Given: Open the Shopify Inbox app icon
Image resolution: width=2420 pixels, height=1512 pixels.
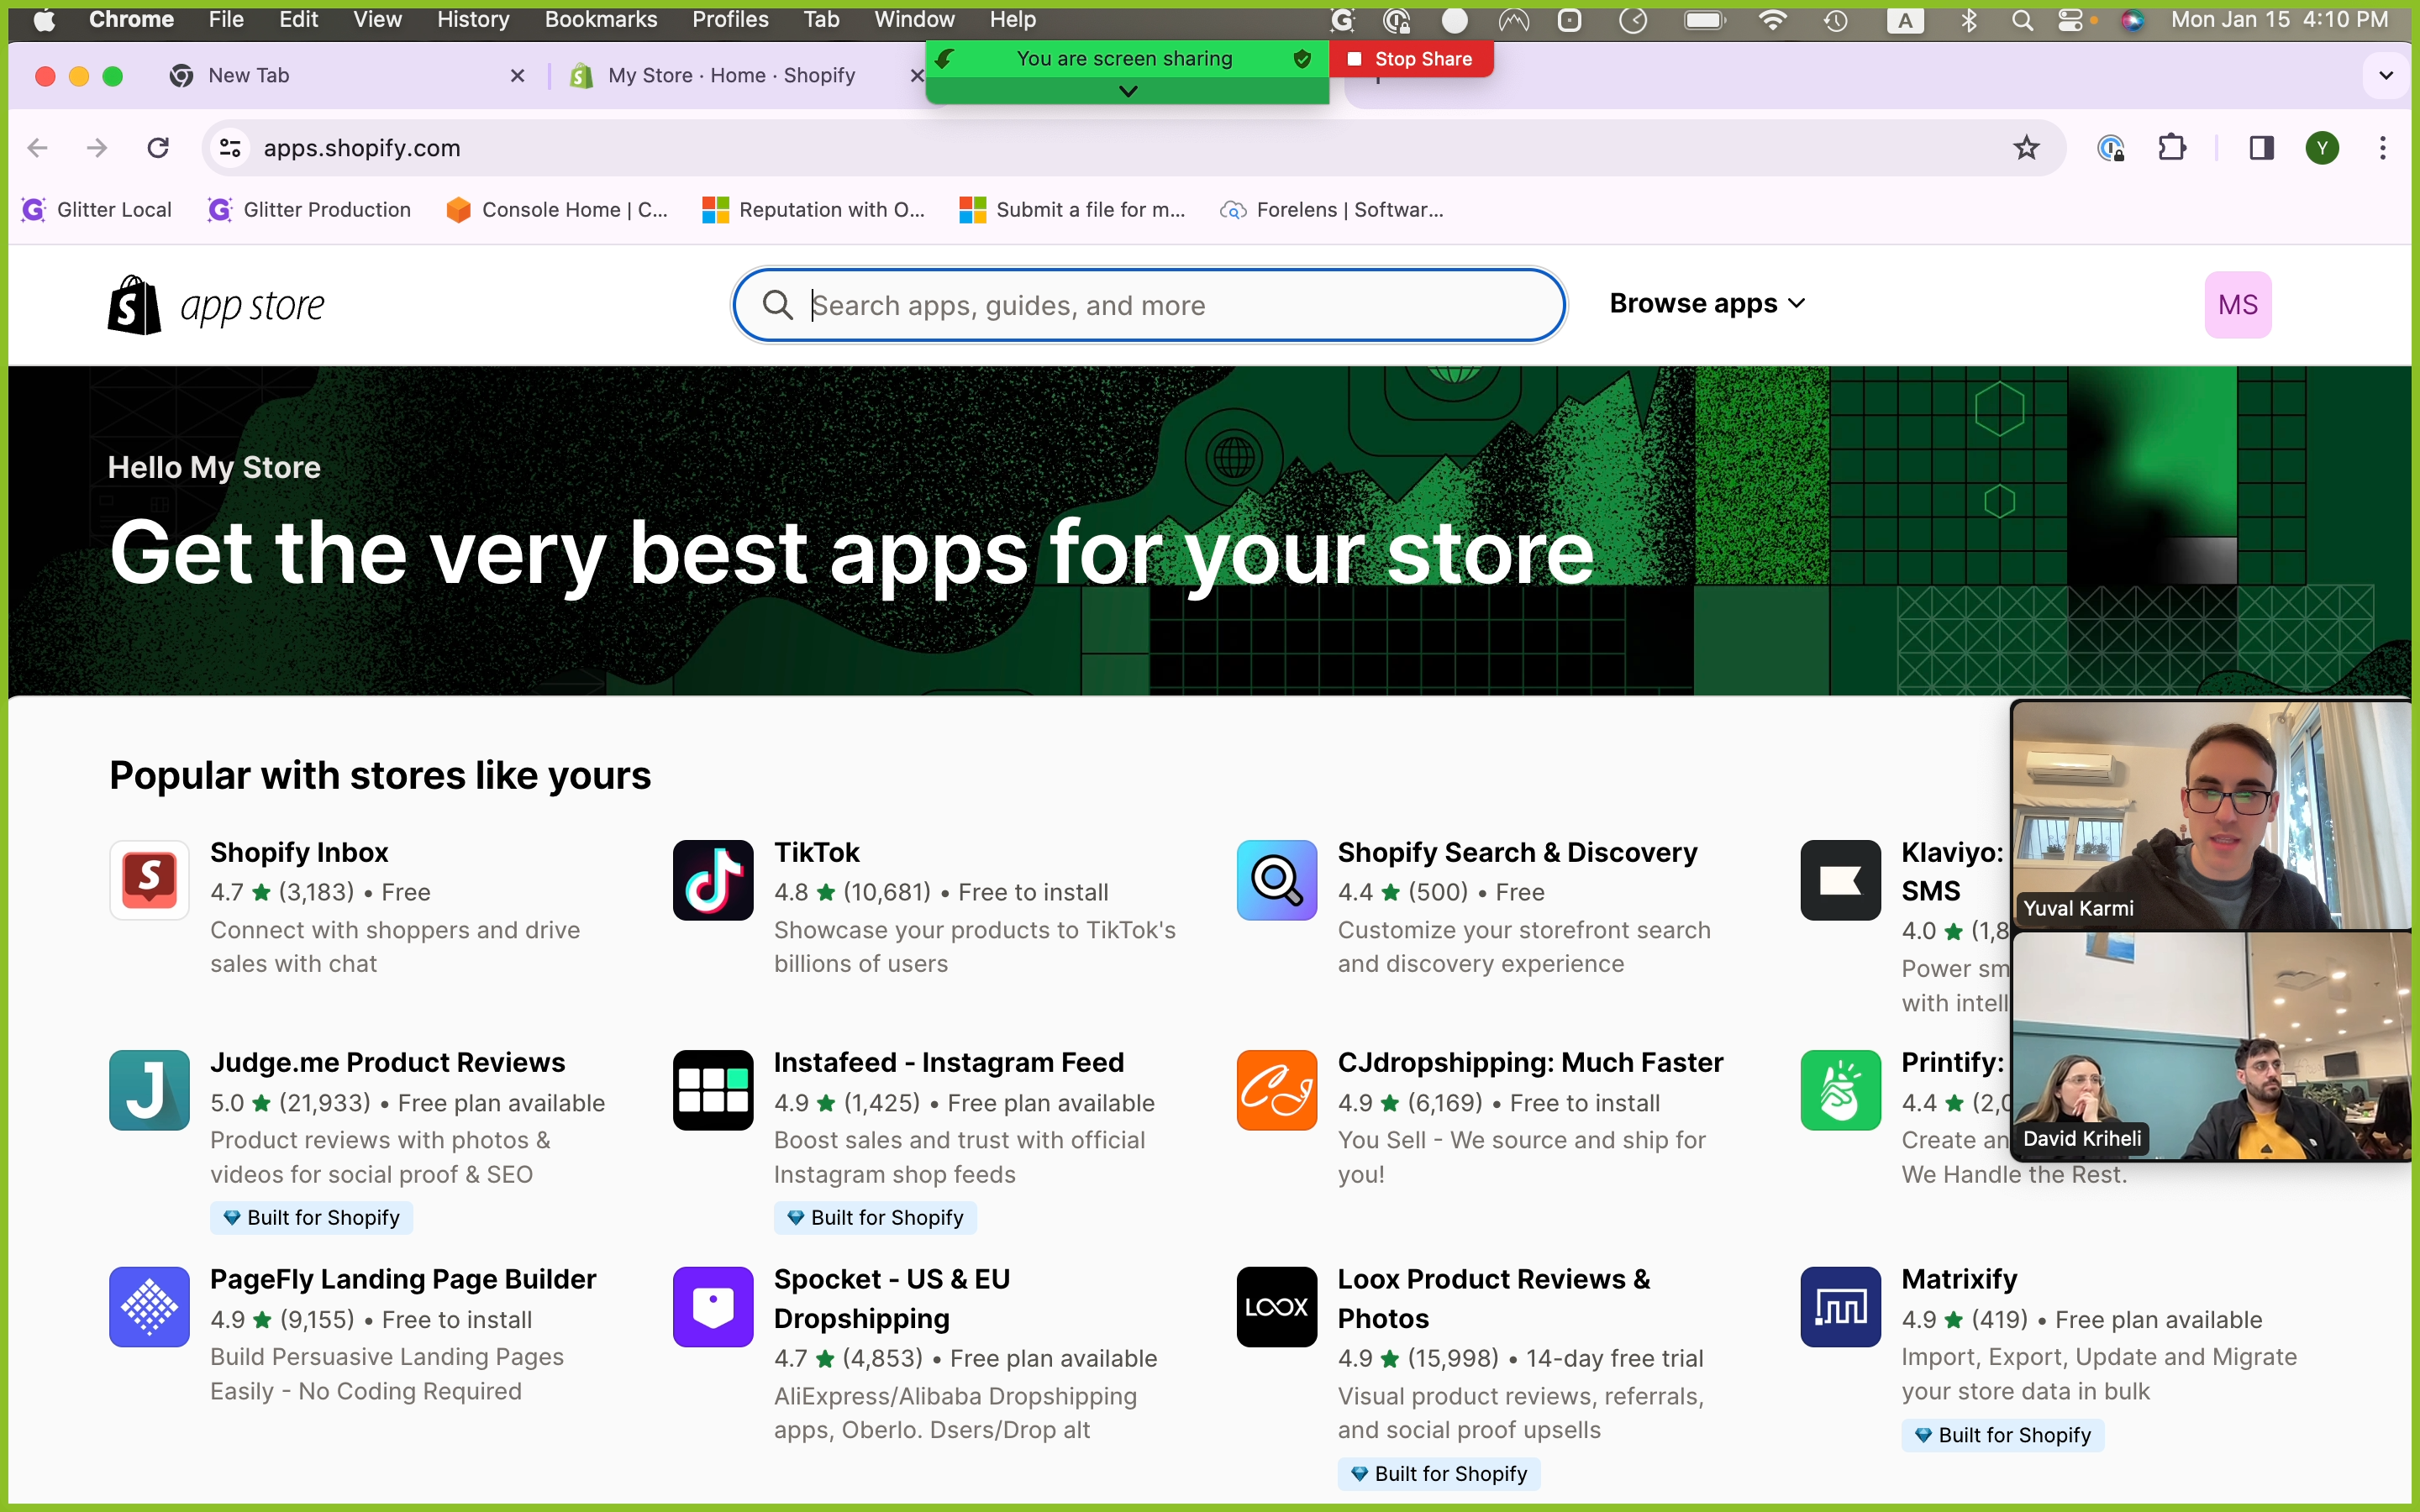Looking at the screenshot, I should (x=149, y=879).
